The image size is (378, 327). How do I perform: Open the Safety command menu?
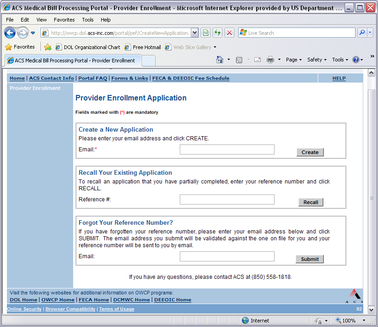click(x=317, y=60)
